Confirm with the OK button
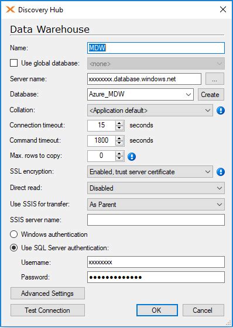233x328 pixels. pyautogui.click(x=157, y=310)
